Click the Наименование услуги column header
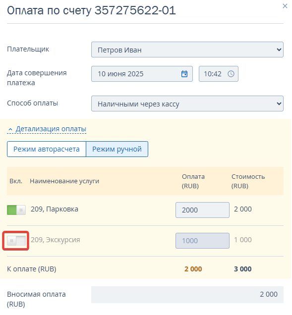The width and height of the screenshot is (292, 315). [64, 181]
